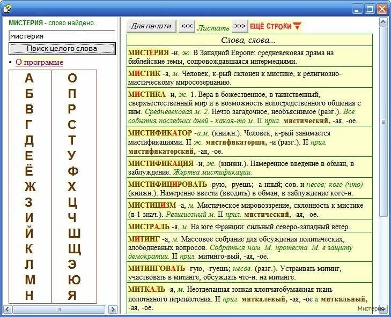
Task: Open the 'О программе' link
Action: click(39, 62)
